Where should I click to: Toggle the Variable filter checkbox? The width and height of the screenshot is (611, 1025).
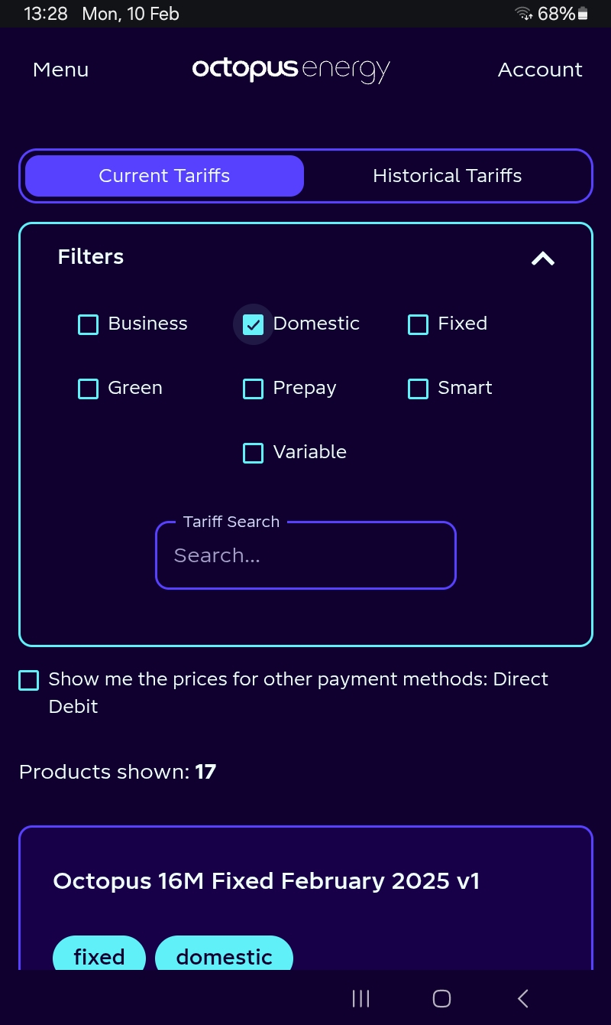(253, 453)
